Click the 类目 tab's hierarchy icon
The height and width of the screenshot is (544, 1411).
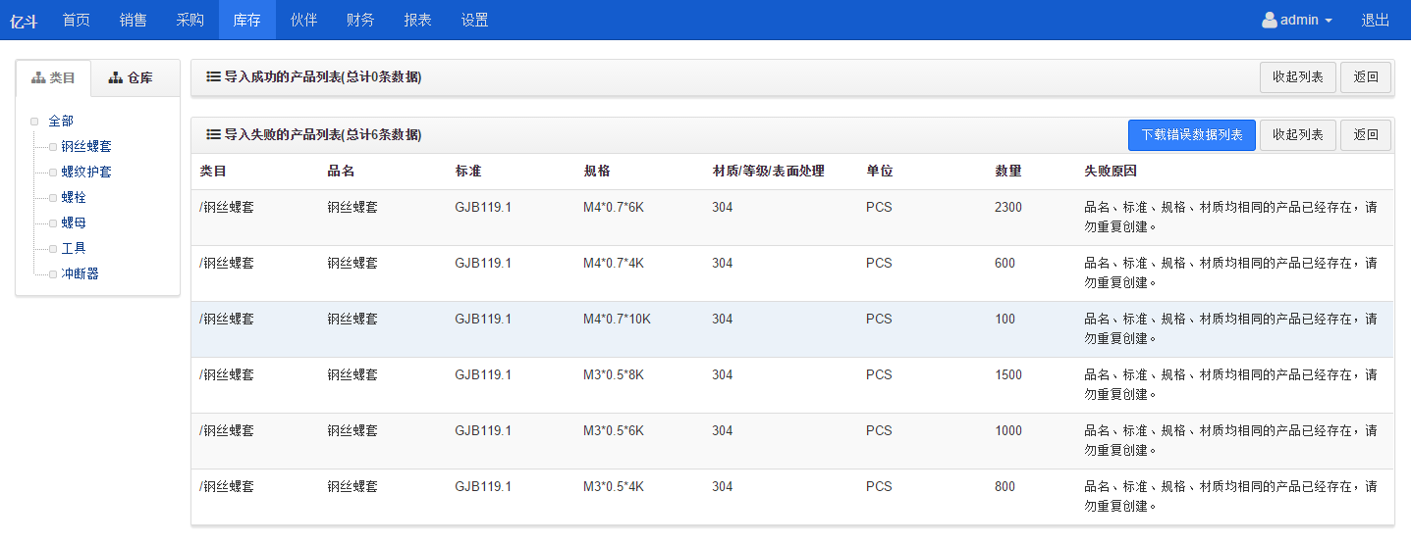[38, 77]
